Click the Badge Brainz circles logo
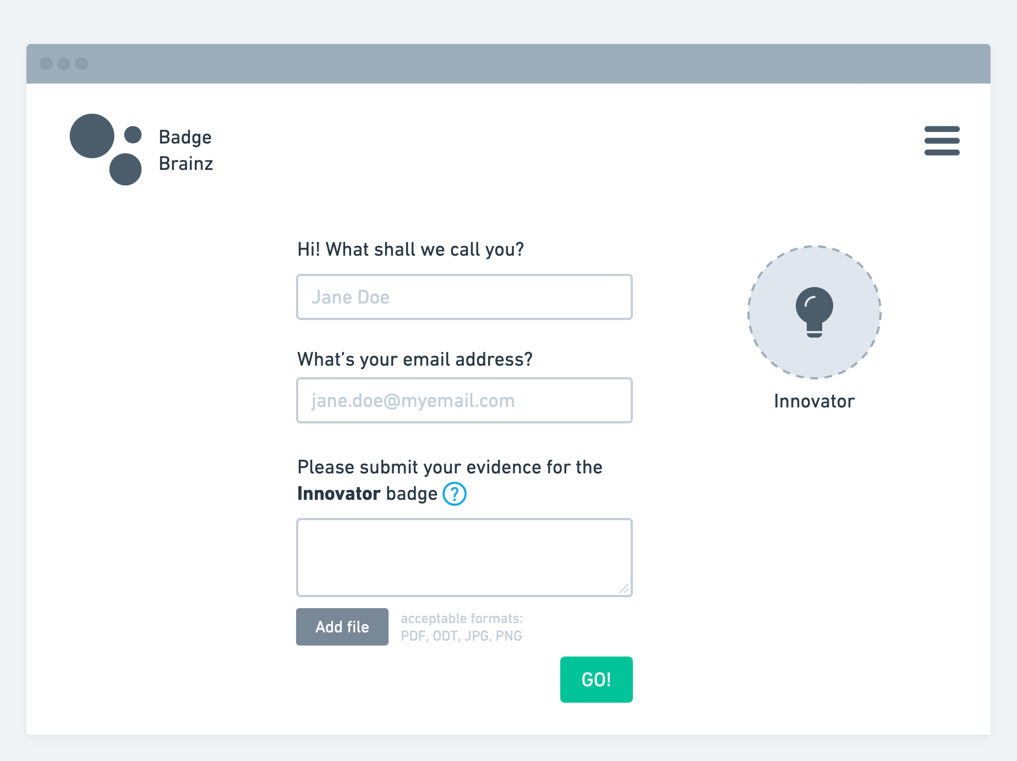Screen dimensions: 1017x761 (x=106, y=149)
